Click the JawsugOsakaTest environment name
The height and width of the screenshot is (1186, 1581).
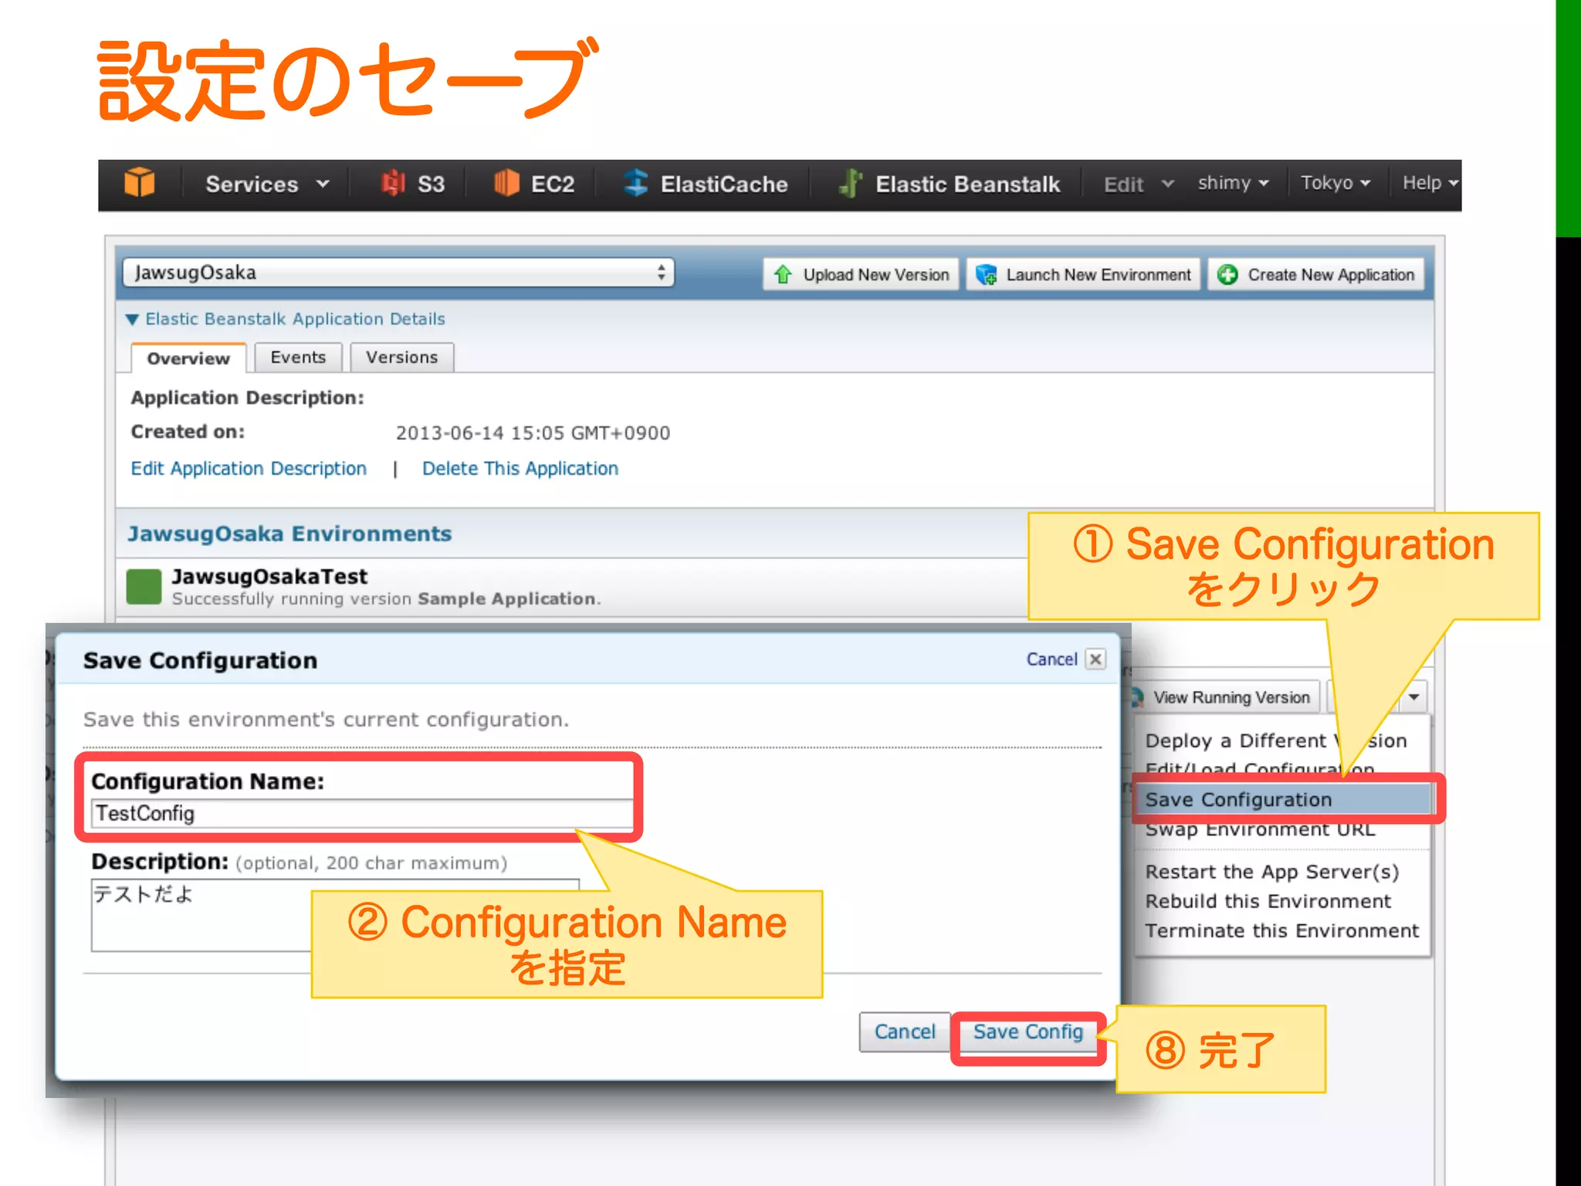coord(269,577)
